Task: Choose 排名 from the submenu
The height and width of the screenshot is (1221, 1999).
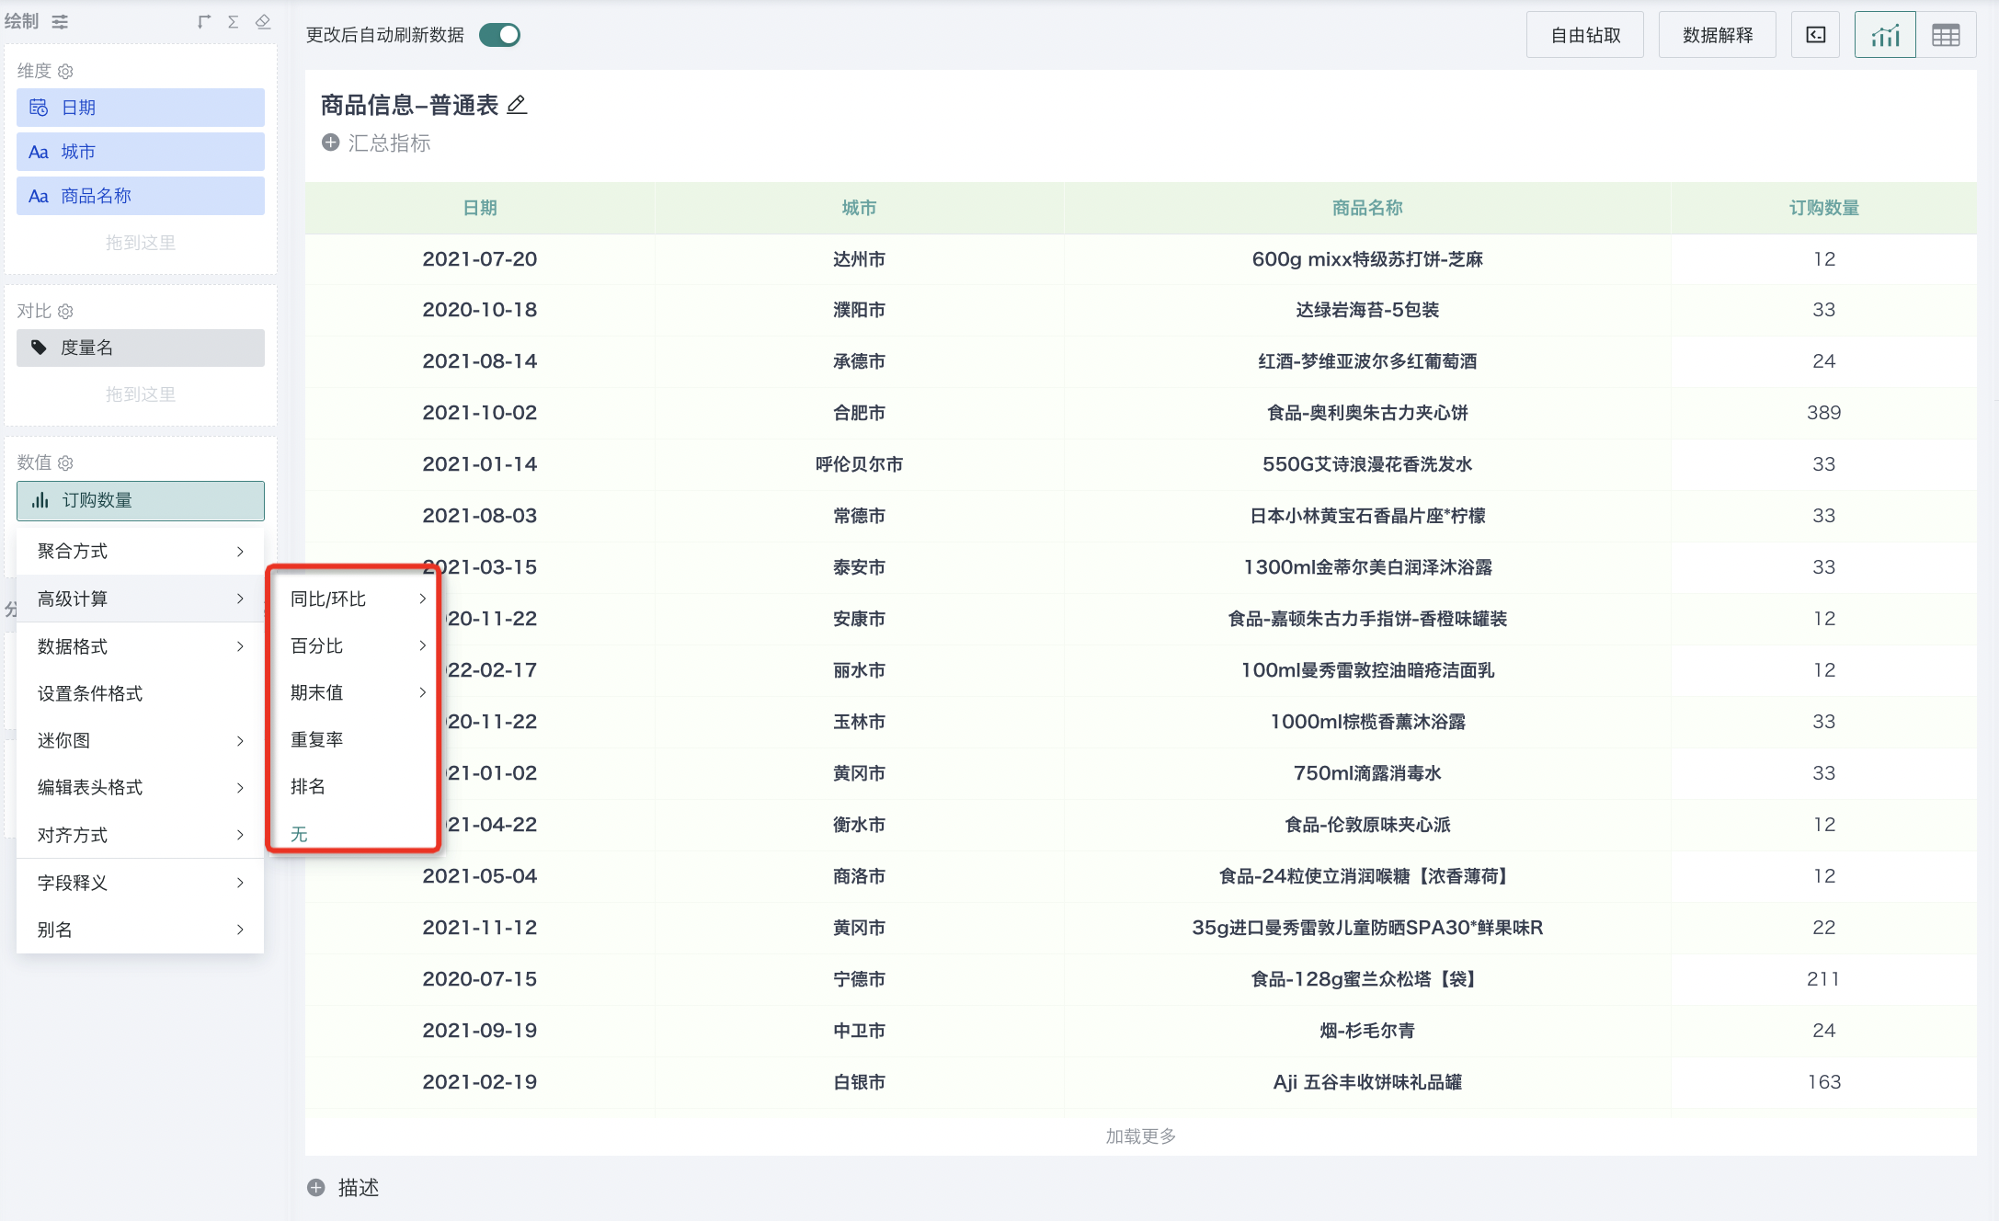Action: coord(308,786)
